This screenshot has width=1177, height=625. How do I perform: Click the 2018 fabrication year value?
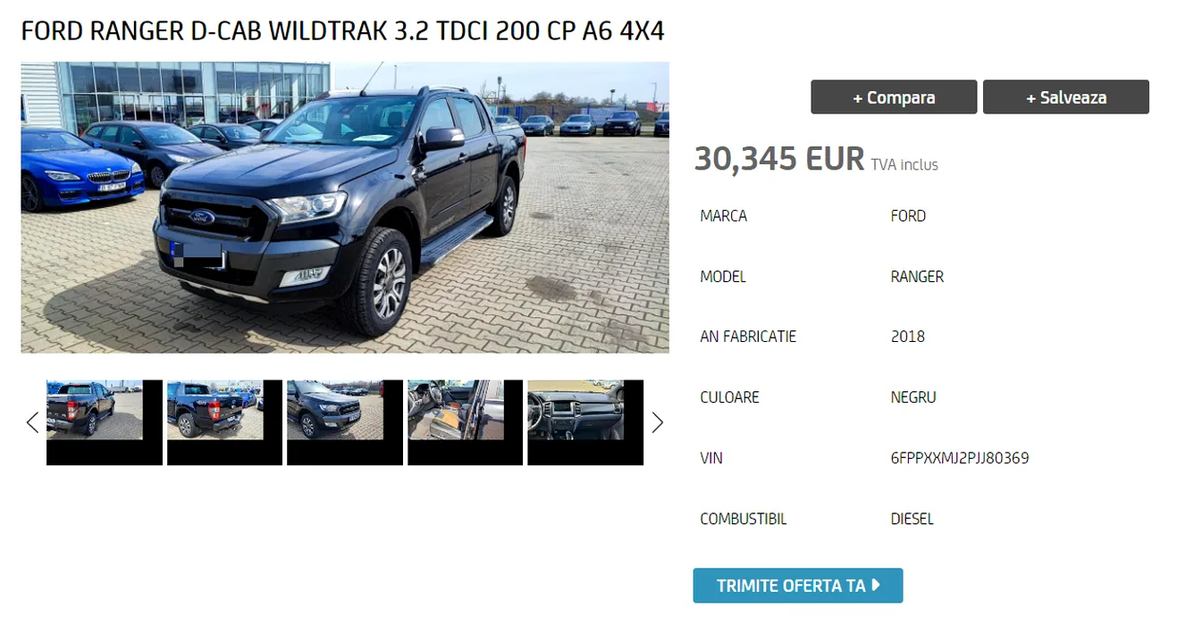click(908, 337)
